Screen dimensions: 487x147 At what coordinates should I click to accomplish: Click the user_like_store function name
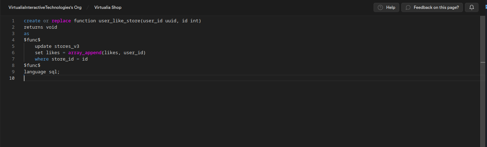[x=119, y=21]
